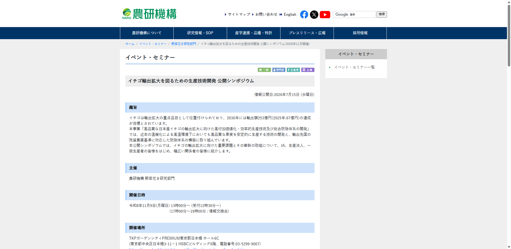Open the お問い合わせ link
This screenshot has height=249, width=511.
pyautogui.click(x=266, y=14)
